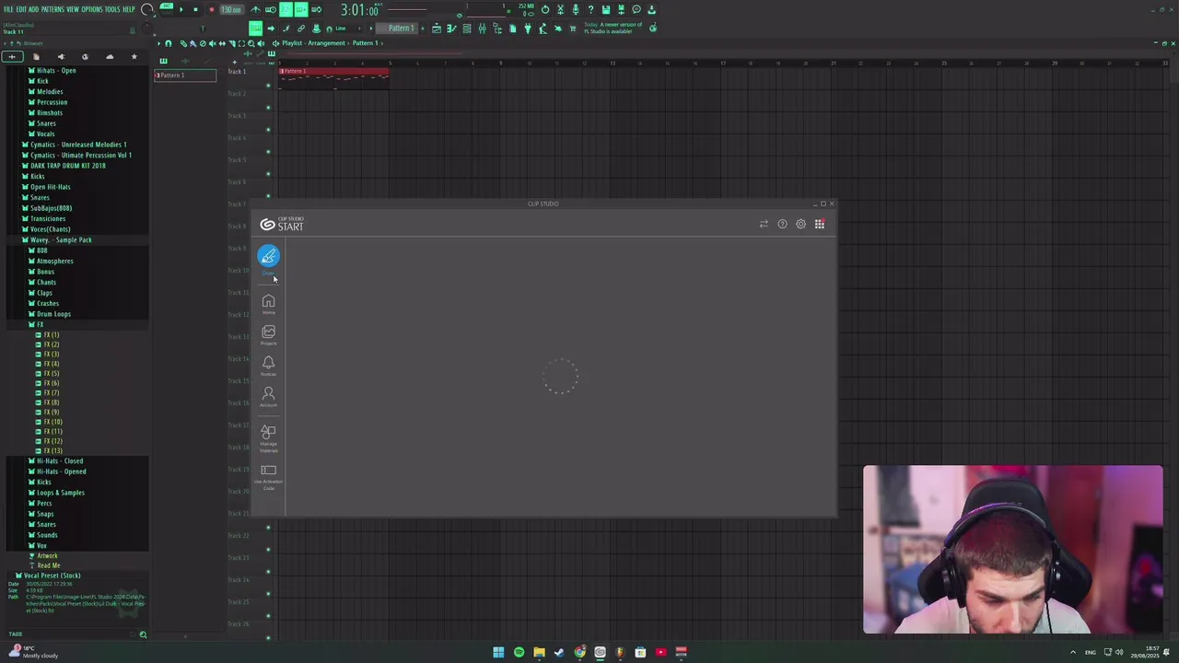This screenshot has width=1179, height=663.
Task: Click the Pattern 1 clip on Track 1
Action: pyautogui.click(x=333, y=76)
